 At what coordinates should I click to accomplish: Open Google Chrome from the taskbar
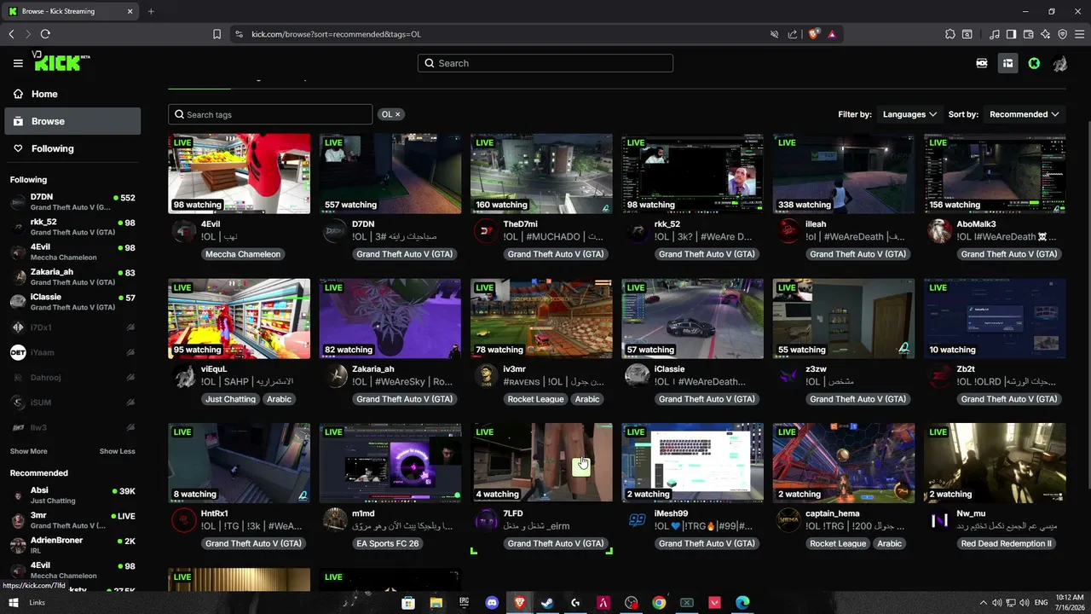659,603
